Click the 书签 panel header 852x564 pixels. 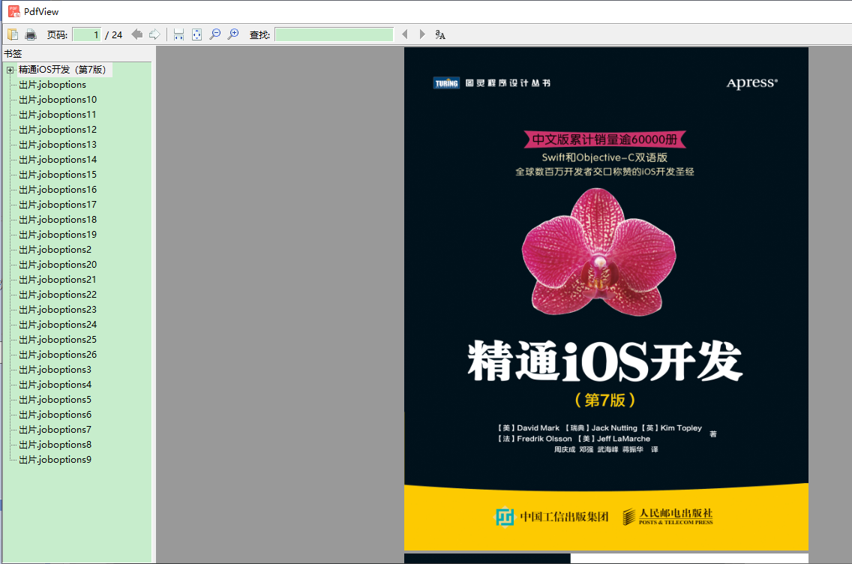coord(13,54)
